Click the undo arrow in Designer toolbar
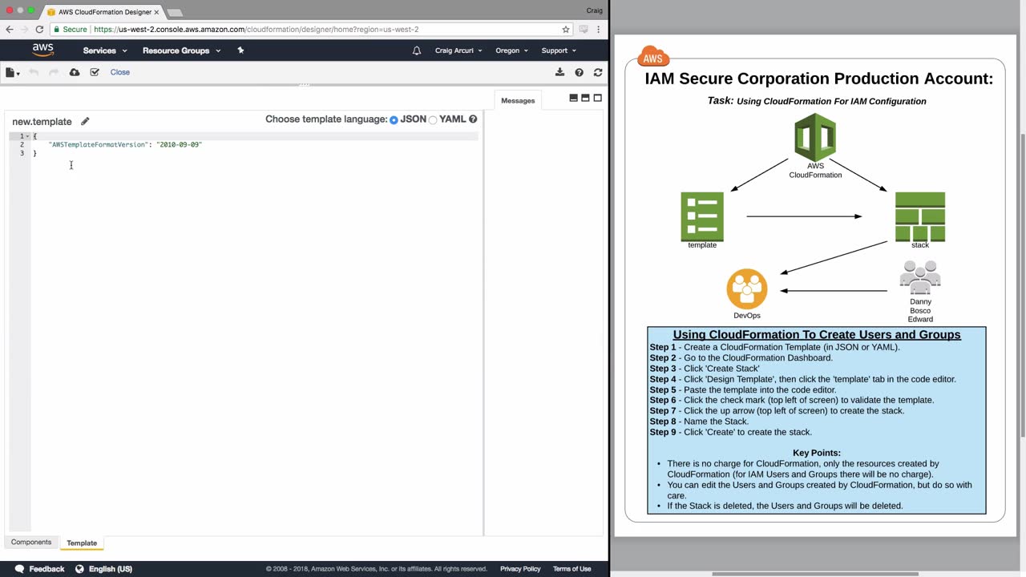 point(34,72)
